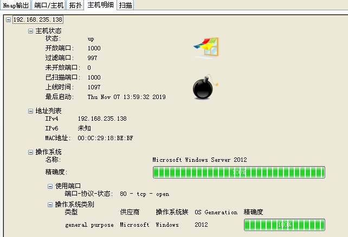Viewport: 348px width, 237px height.
Task: Collapse the 地址列表 section
Action: tap(31, 111)
